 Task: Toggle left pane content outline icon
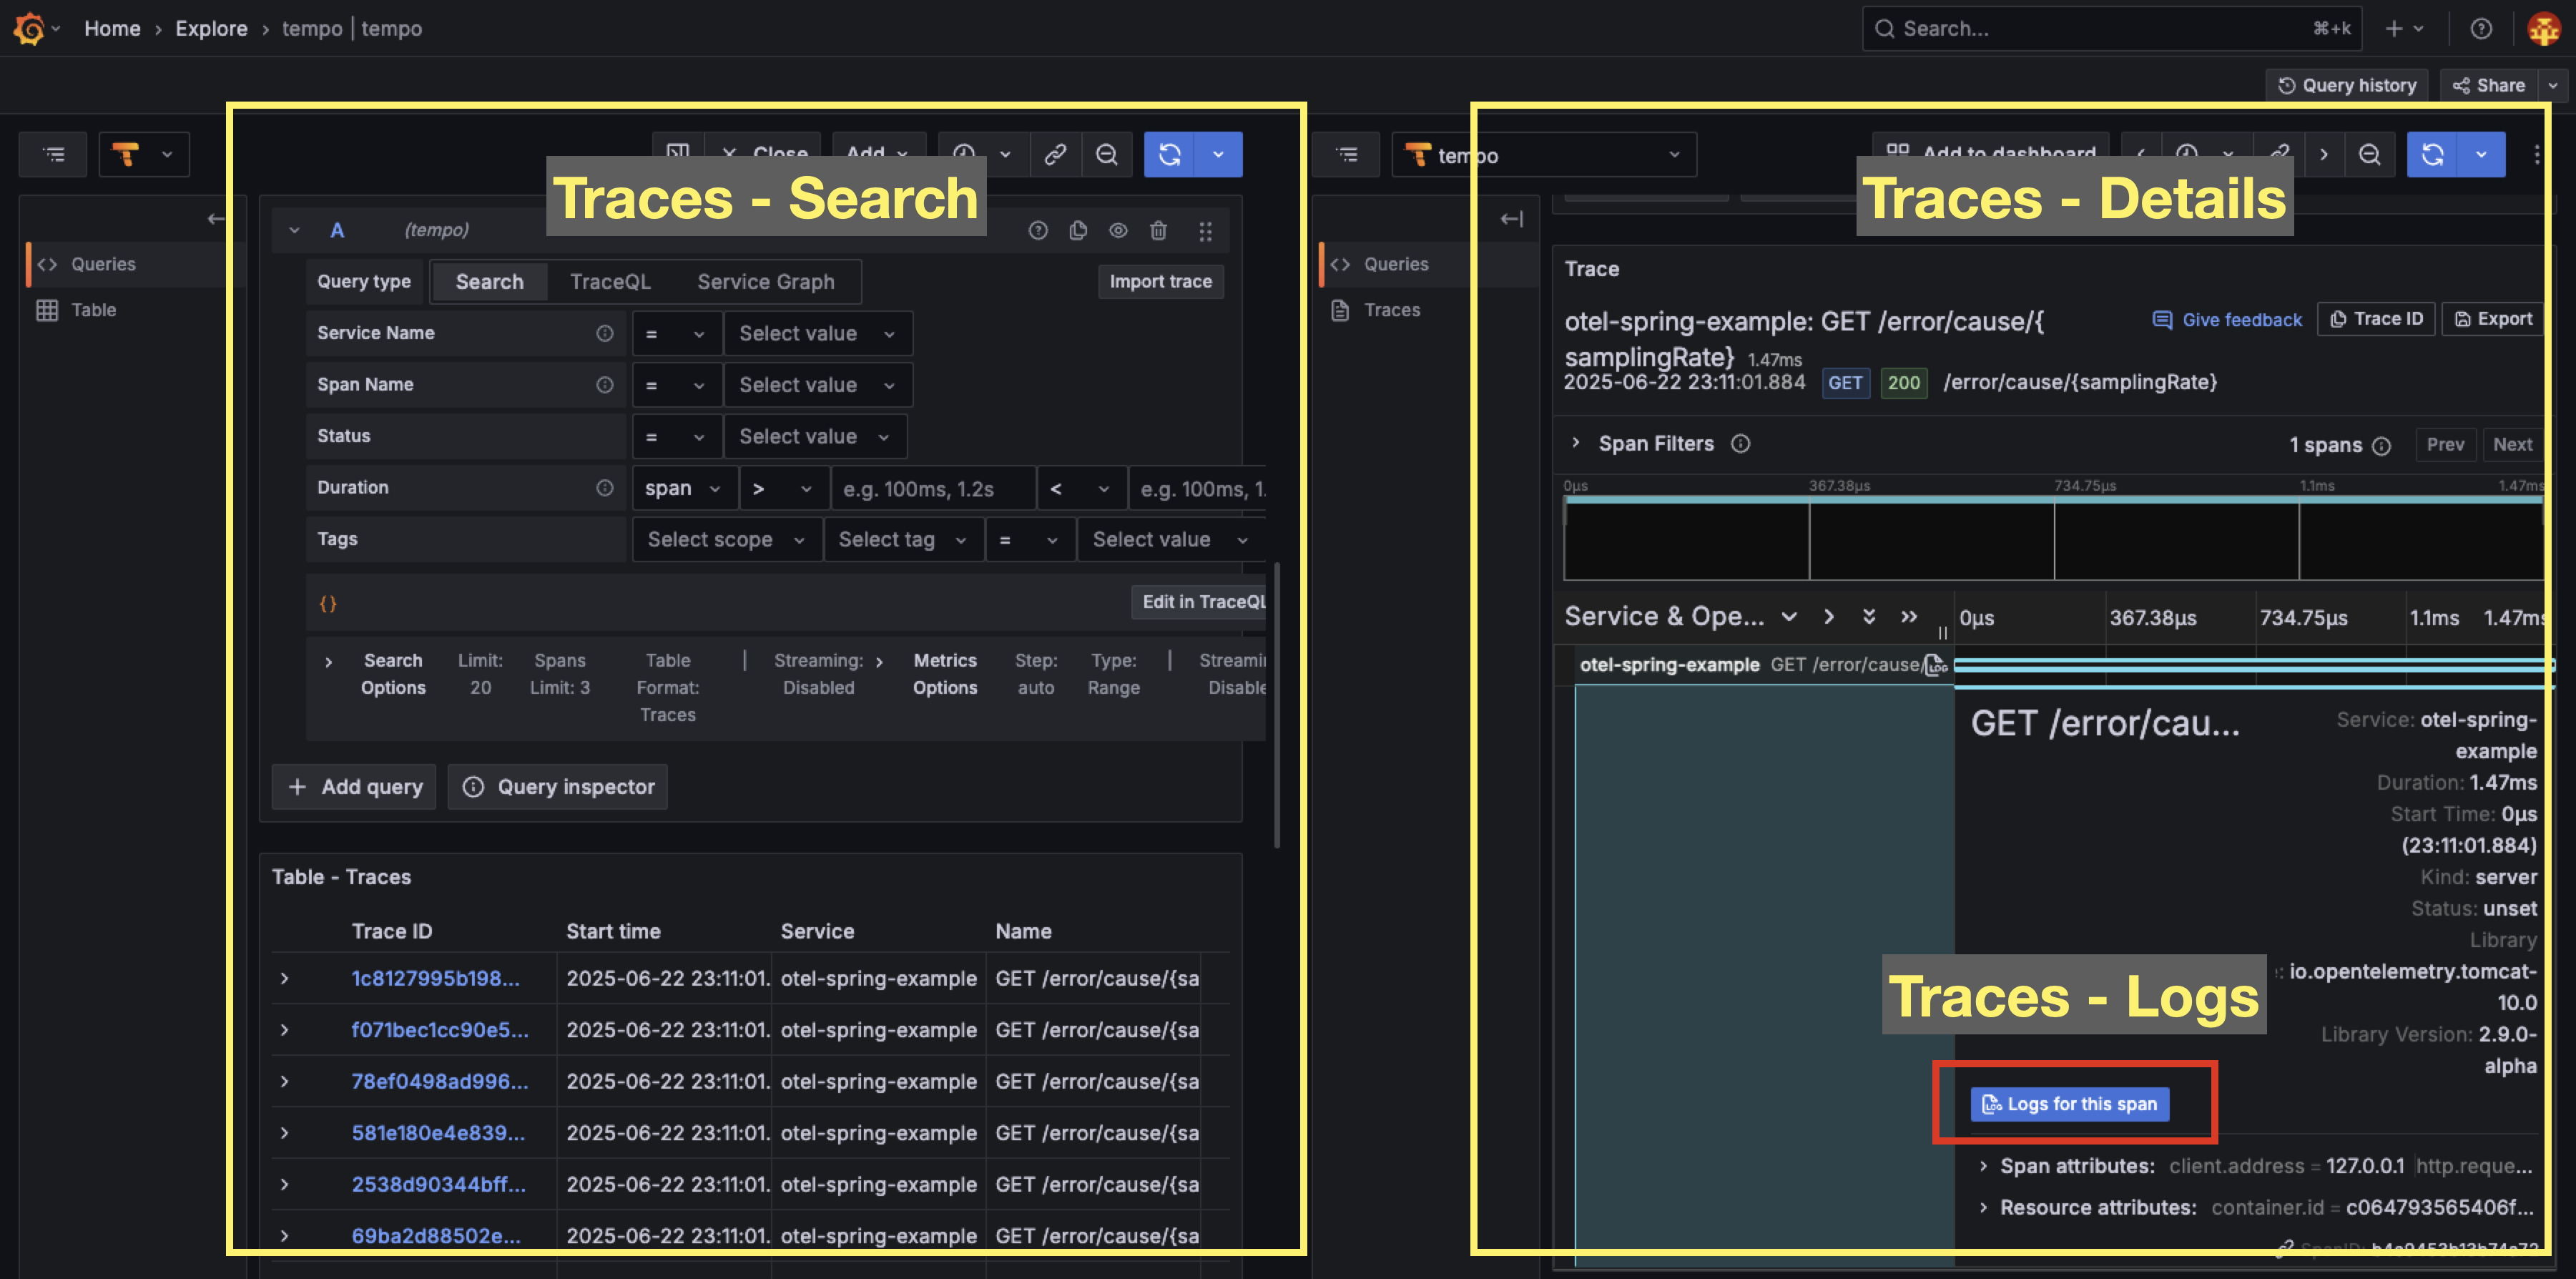pos(53,154)
